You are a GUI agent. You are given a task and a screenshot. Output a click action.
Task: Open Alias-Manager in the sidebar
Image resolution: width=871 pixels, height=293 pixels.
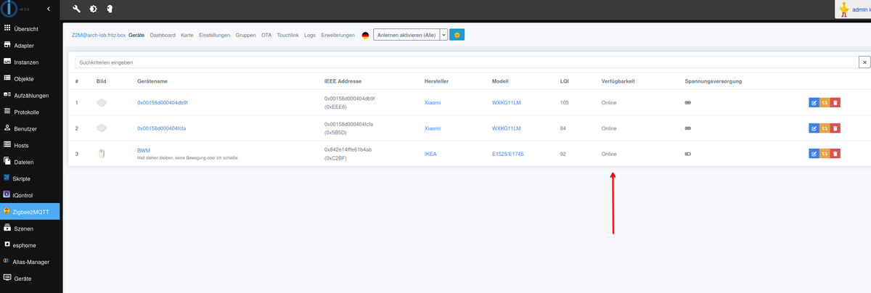coord(30,261)
